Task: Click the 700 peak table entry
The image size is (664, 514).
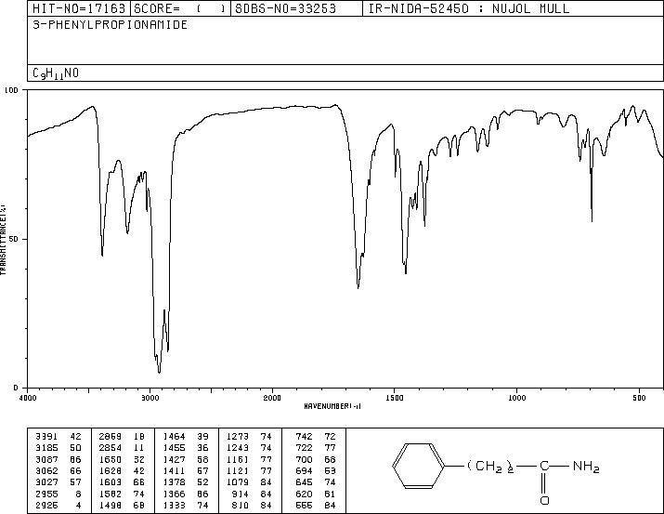Action: click(316, 459)
